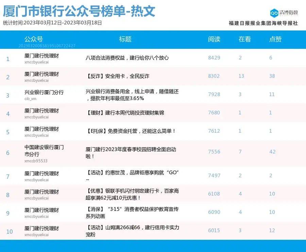The height and width of the screenshot is (252, 306).
Task: Click read count 6015
Action: pos(214,230)
